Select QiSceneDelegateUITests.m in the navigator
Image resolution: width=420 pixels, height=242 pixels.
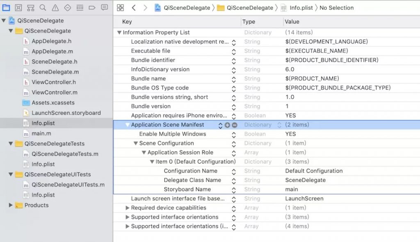[x=68, y=185]
